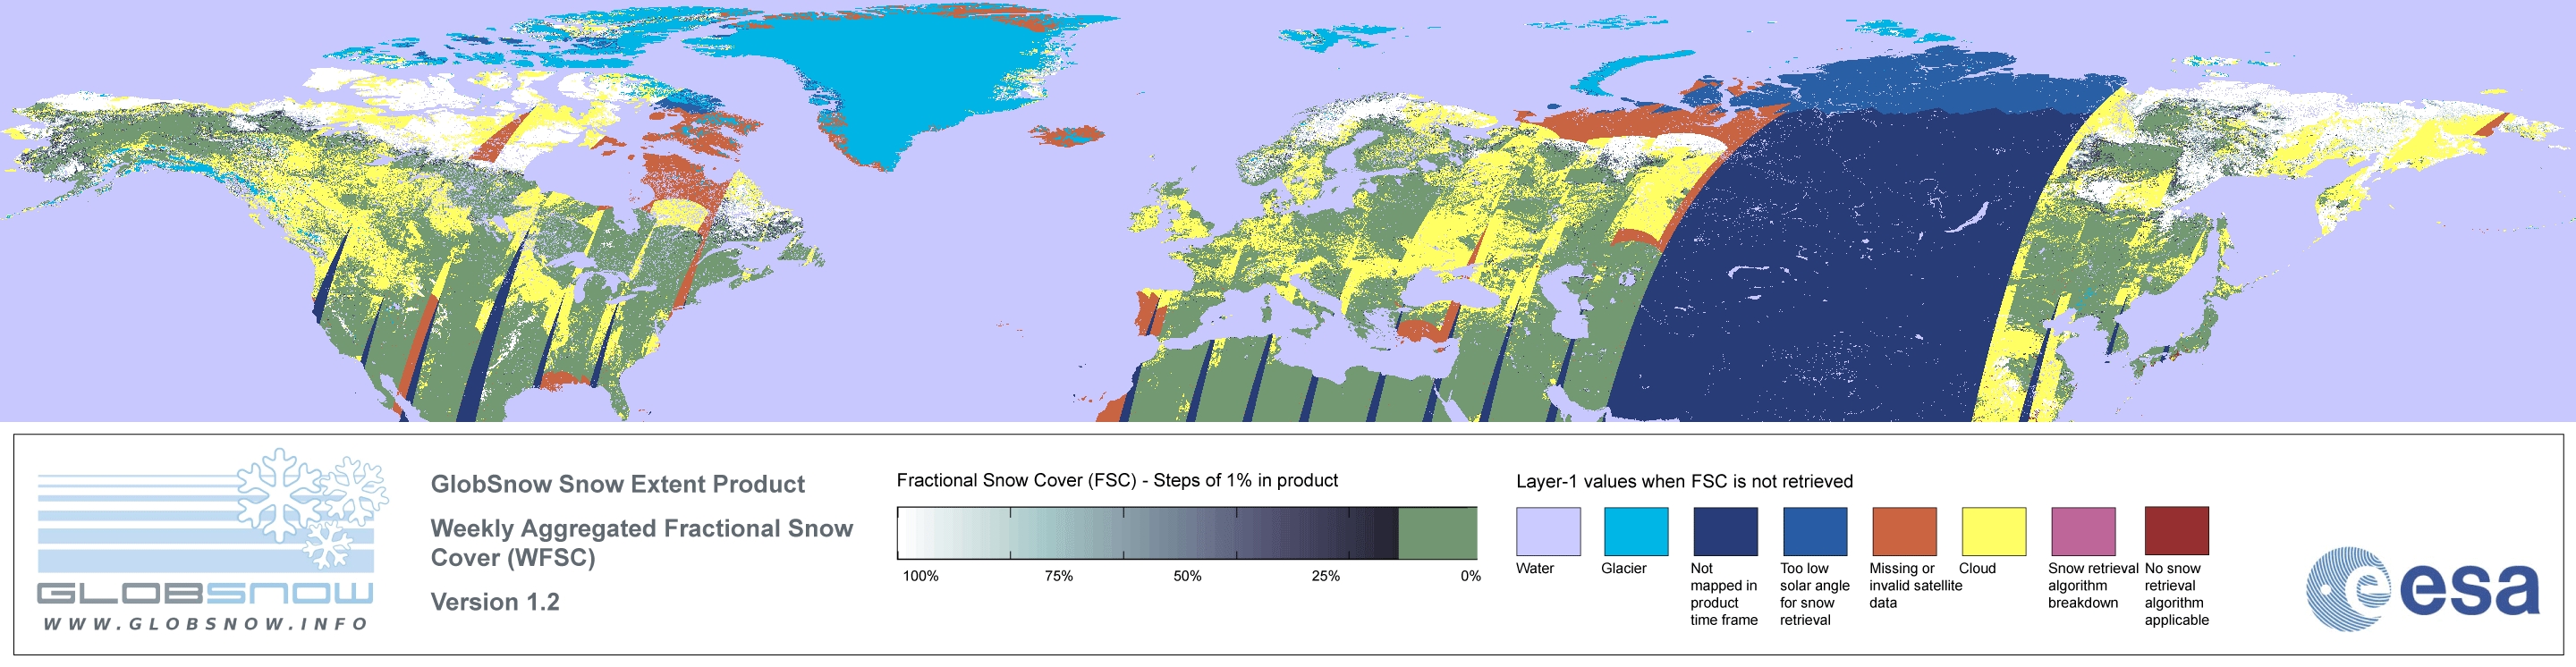Click the 'Cloud' legend label
The image size is (2576, 667).
(1977, 569)
